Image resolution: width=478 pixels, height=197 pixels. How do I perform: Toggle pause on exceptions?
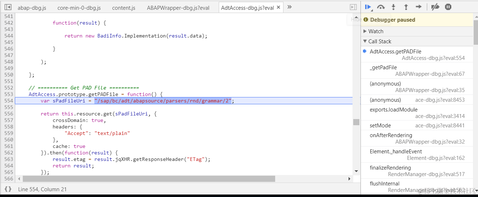(448, 7)
